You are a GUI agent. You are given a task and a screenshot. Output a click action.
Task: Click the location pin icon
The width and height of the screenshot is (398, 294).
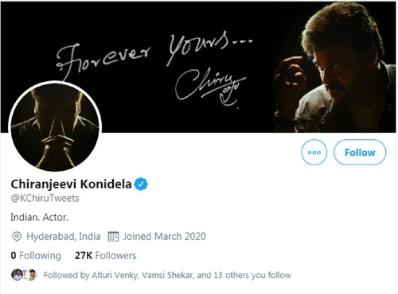[17, 237]
